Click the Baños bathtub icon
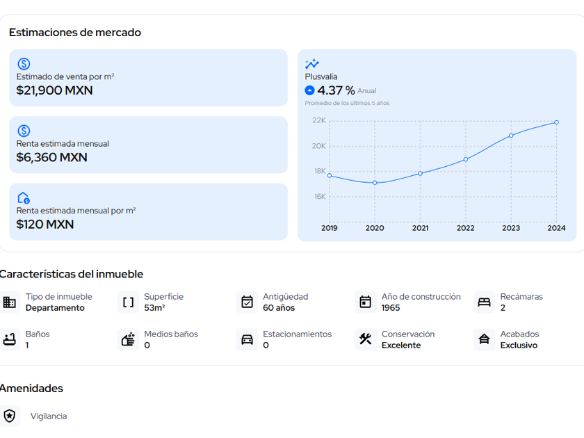Viewport: 584px width, 438px height. pyautogui.click(x=9, y=340)
